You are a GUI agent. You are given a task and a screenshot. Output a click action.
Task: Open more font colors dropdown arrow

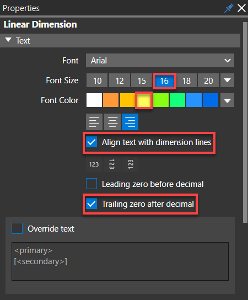[x=227, y=100]
